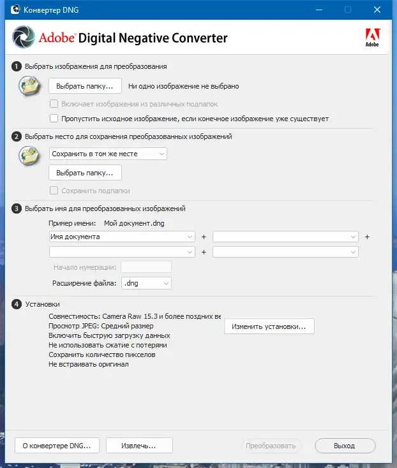Close the Конвертер DNG window
The width and height of the screenshot is (397, 468).
coord(377,10)
